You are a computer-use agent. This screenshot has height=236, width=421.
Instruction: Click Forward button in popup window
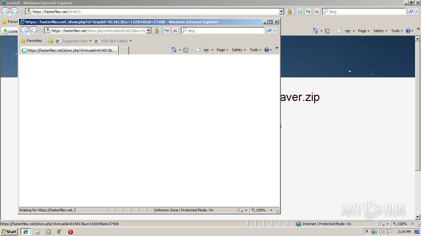click(x=33, y=30)
